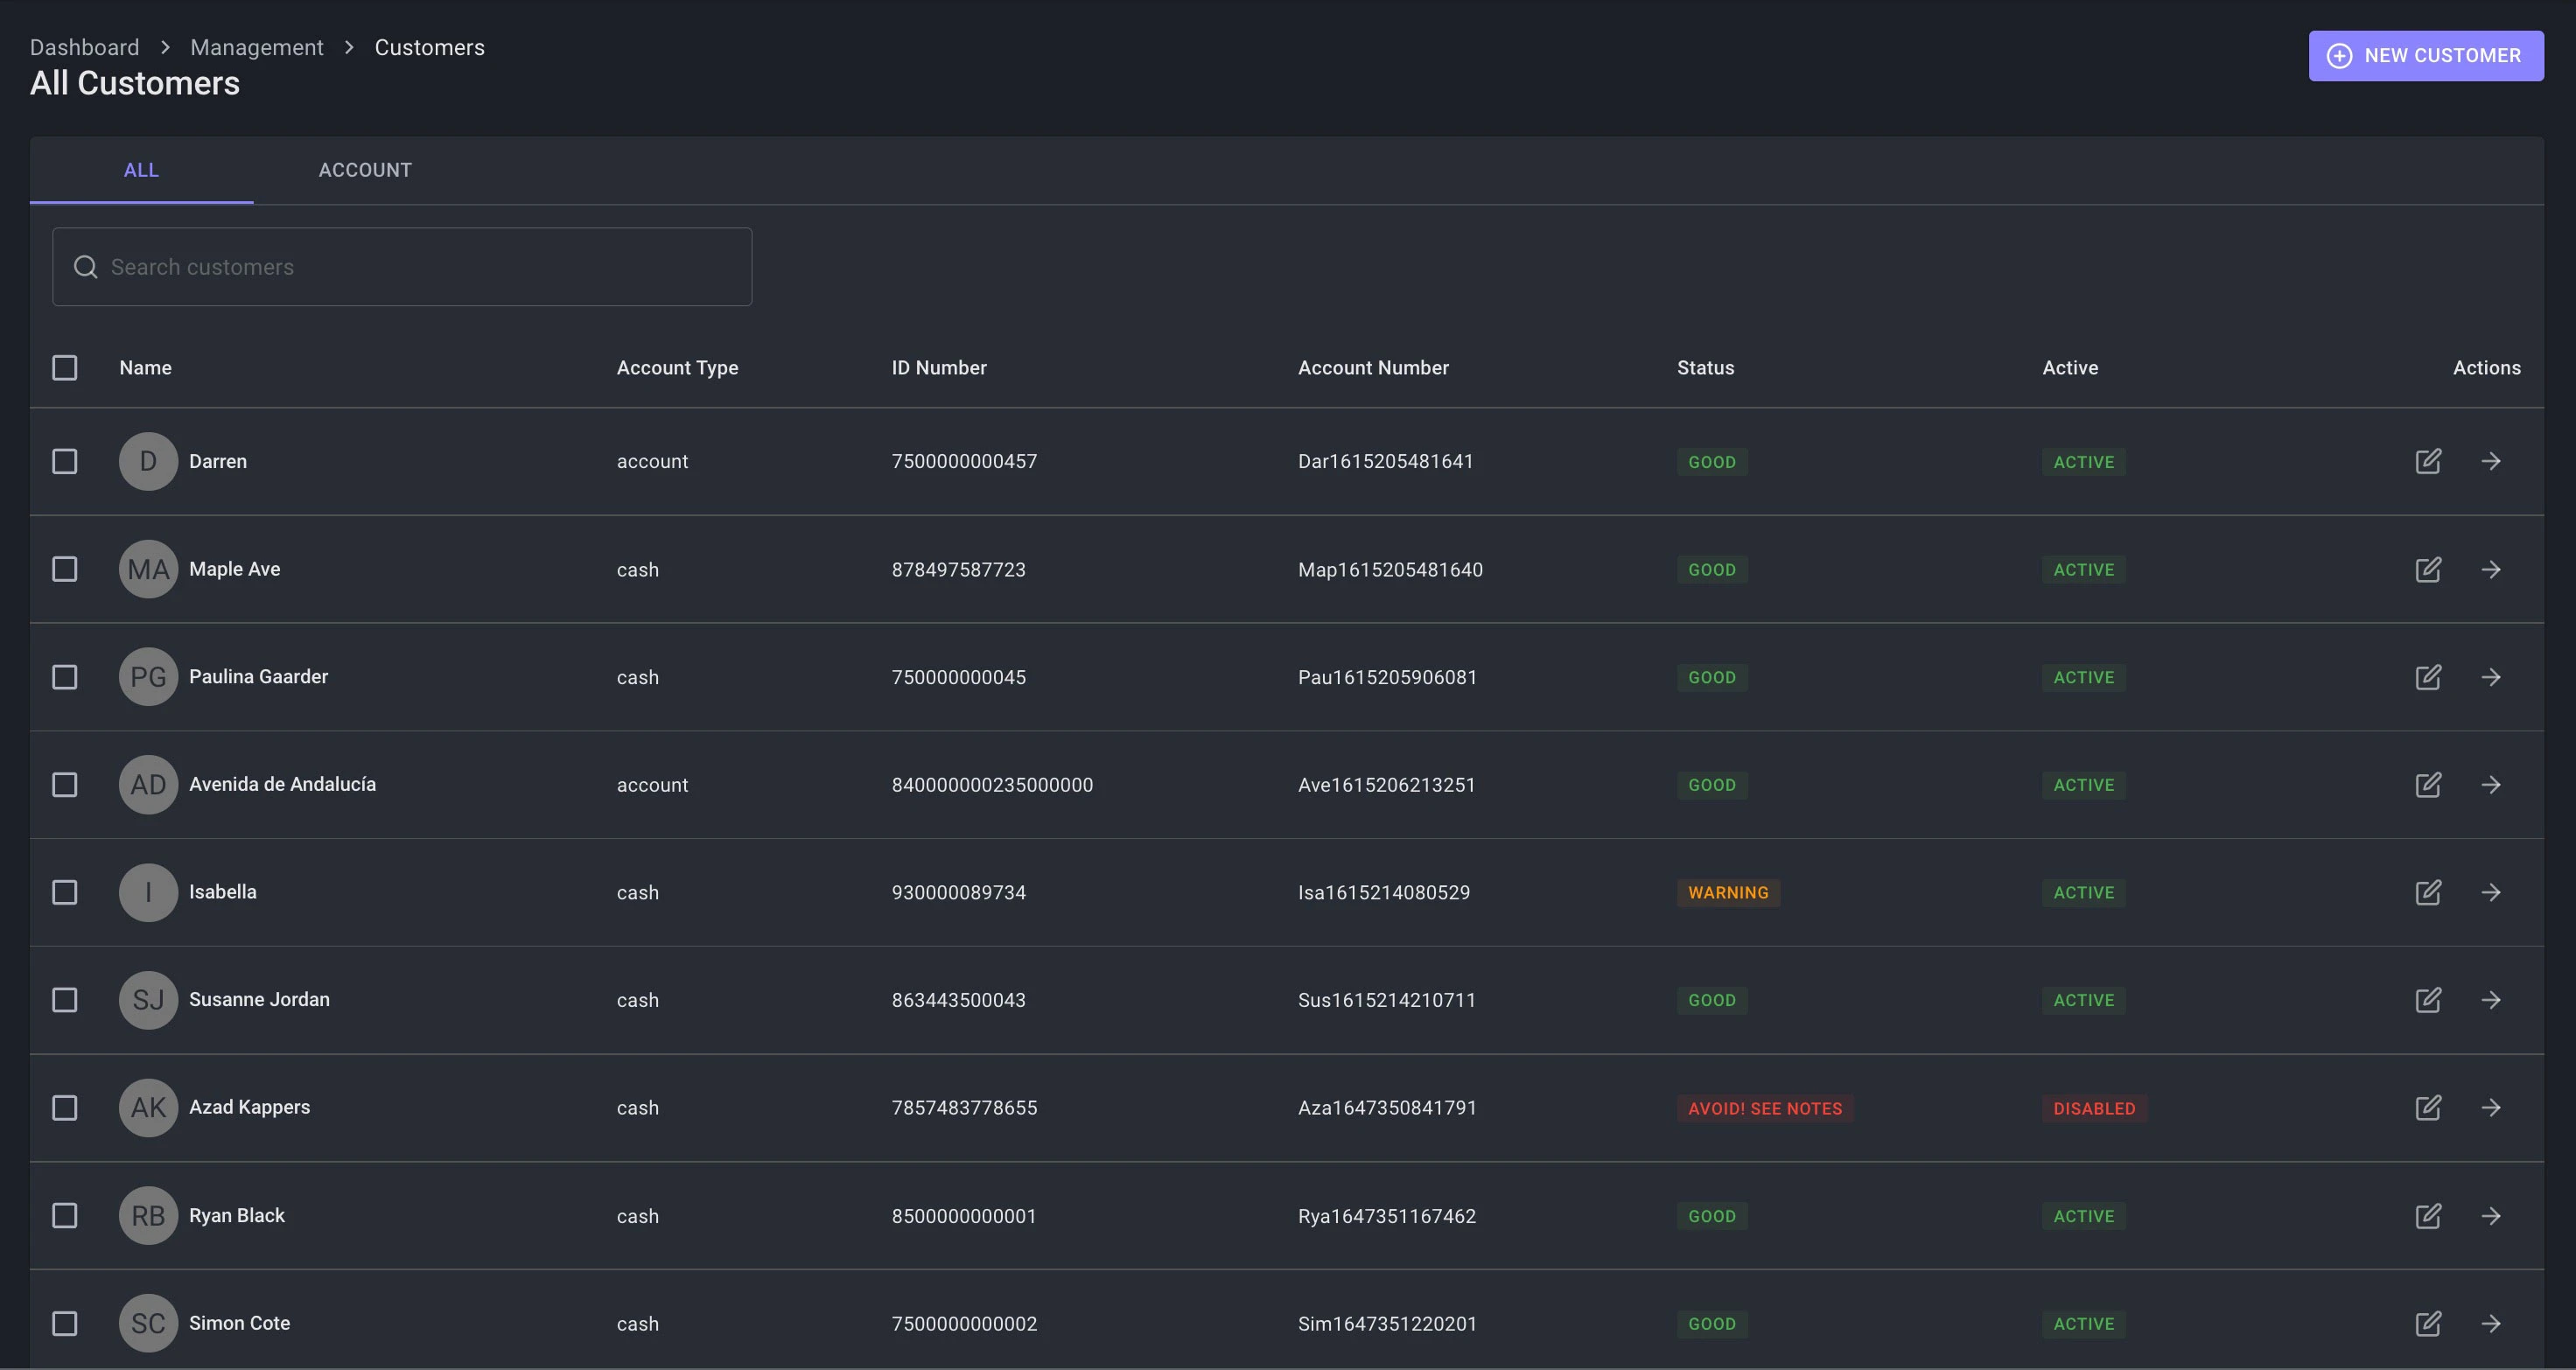Open Maple Ave details with arrow icon
This screenshot has height=1370, width=2576.
point(2491,569)
